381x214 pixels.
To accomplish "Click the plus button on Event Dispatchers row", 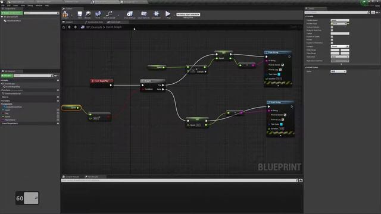I will pyautogui.click(x=58, y=124).
